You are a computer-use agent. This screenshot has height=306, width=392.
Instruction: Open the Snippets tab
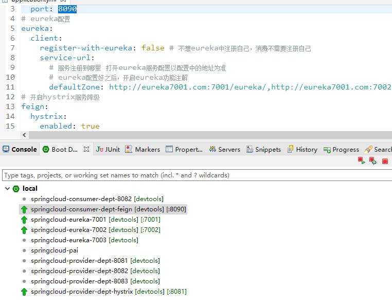point(264,149)
